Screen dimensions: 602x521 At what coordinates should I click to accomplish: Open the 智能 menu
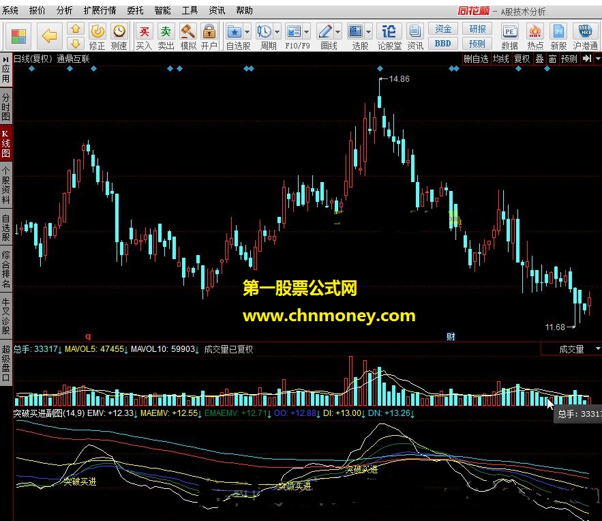pyautogui.click(x=162, y=11)
